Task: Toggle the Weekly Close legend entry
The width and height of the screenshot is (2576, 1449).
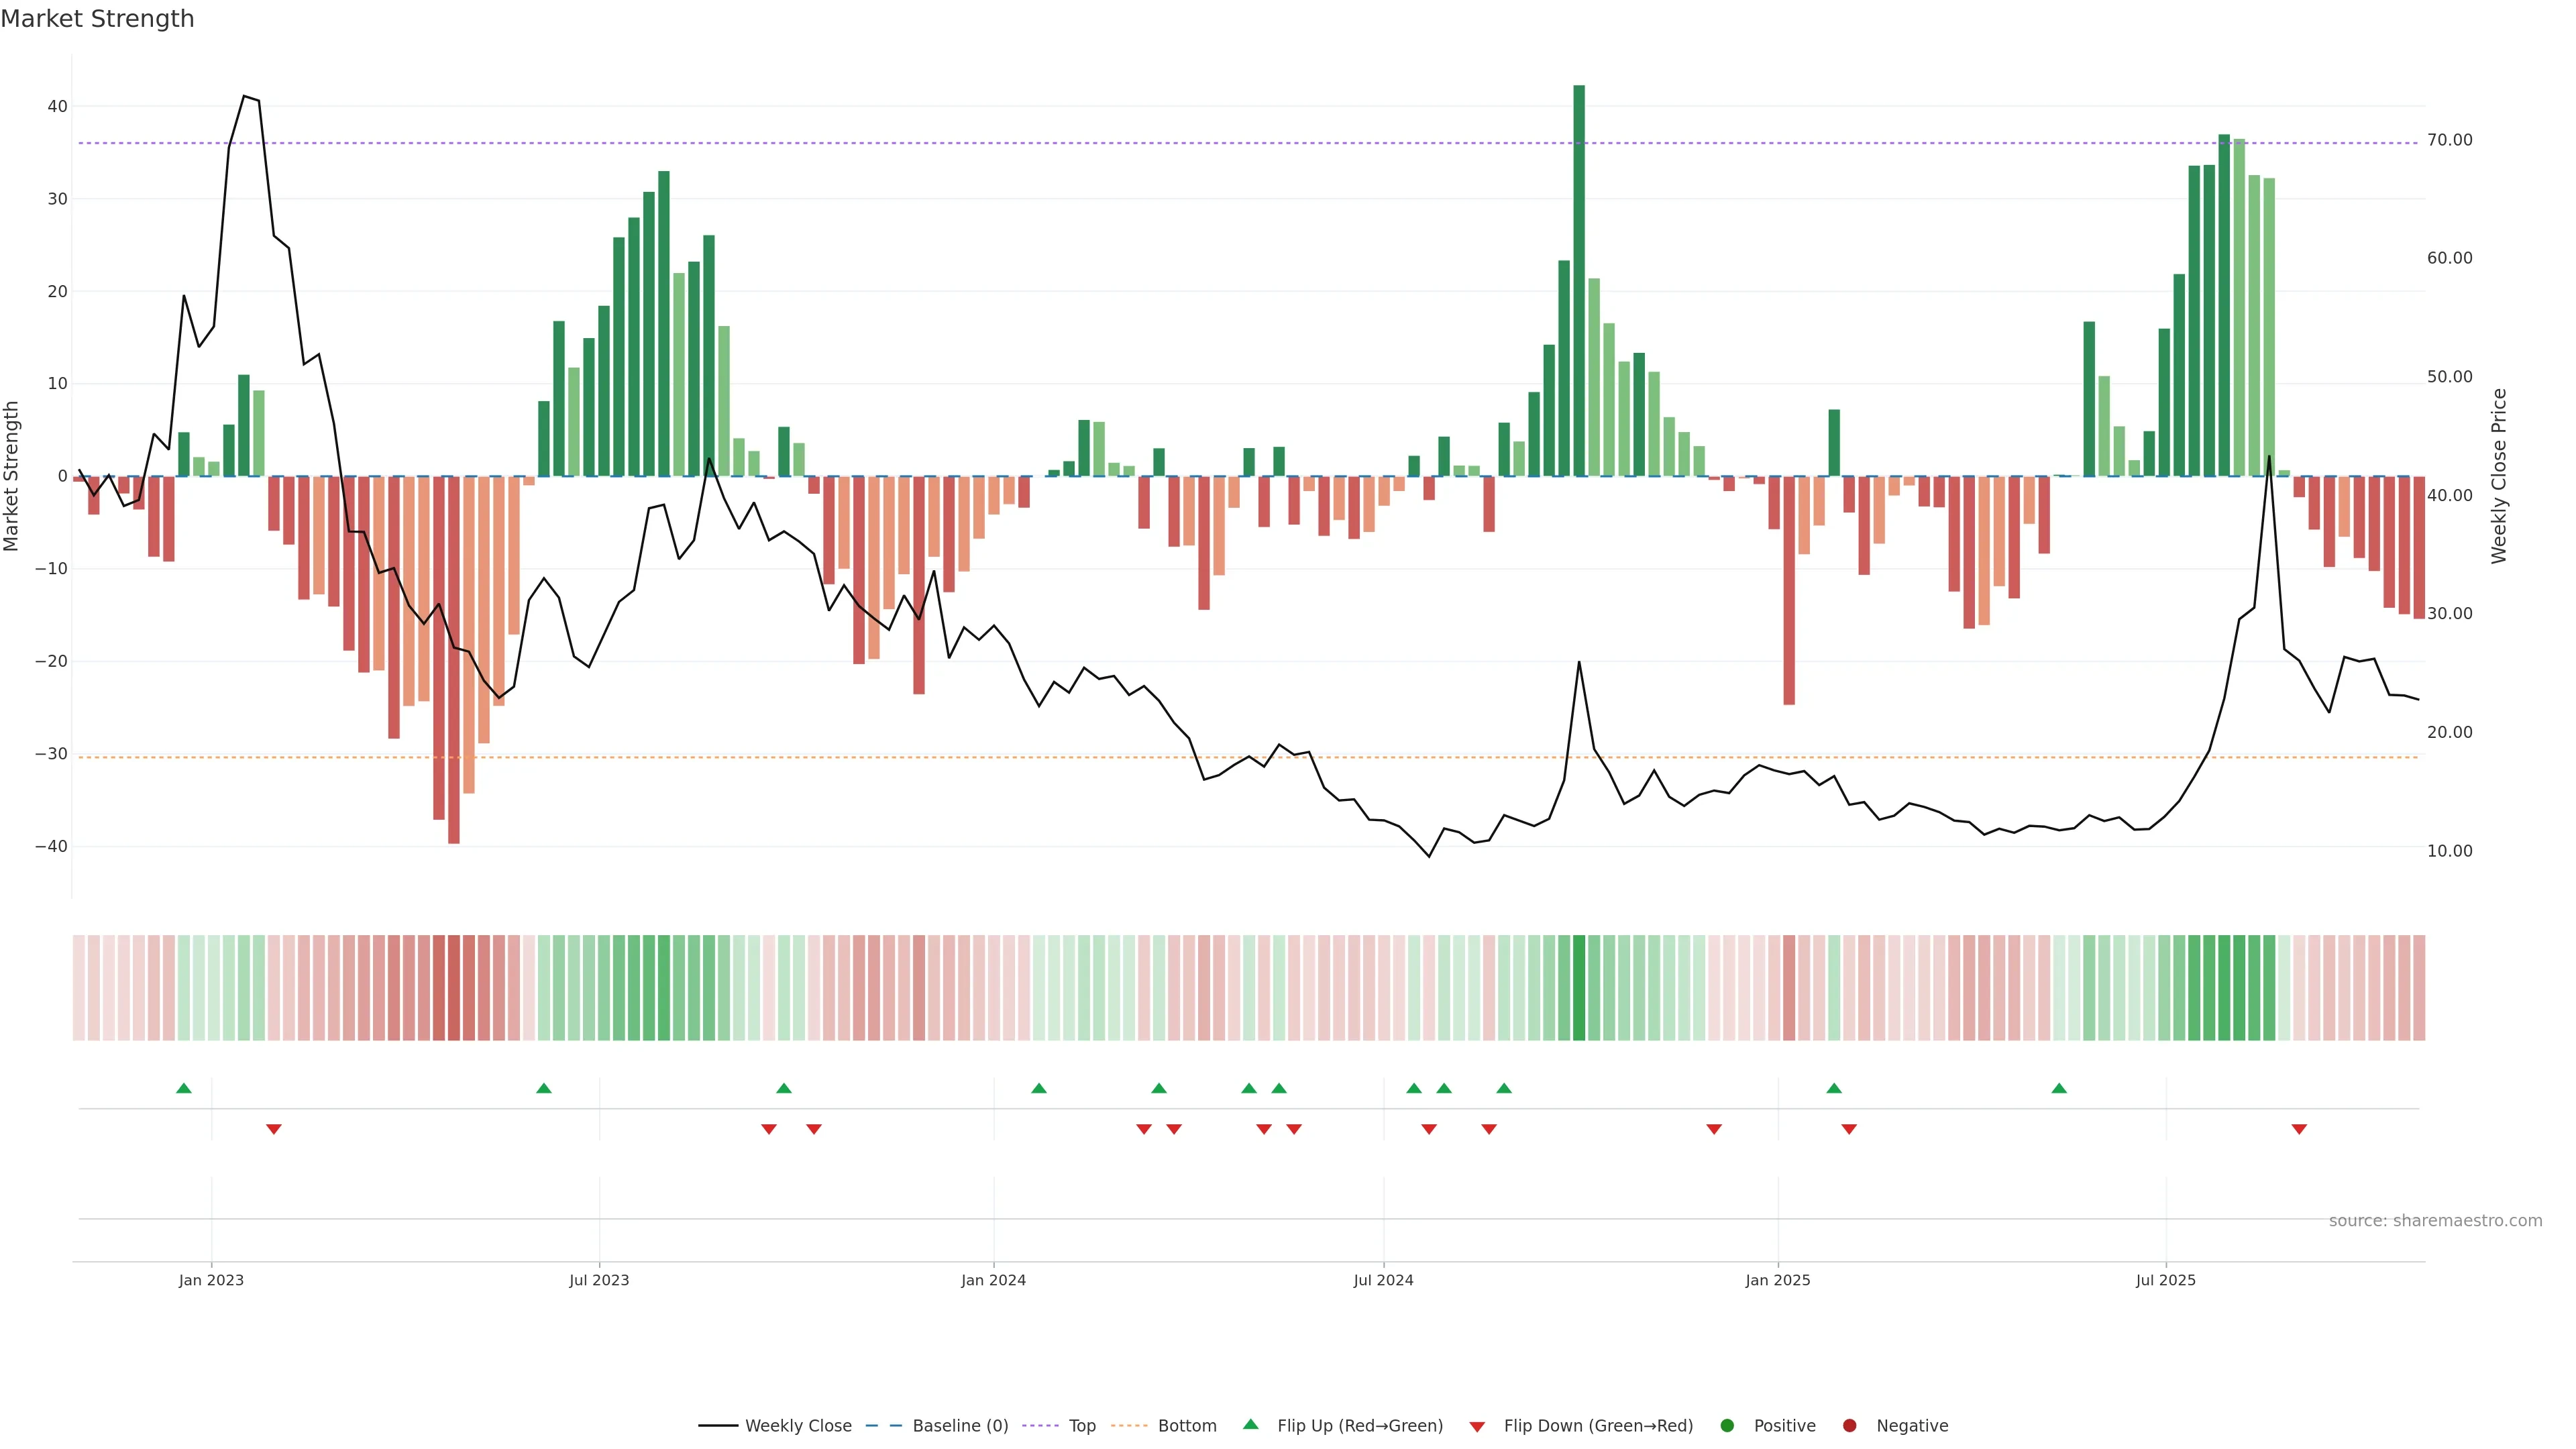Action: click(x=797, y=1426)
